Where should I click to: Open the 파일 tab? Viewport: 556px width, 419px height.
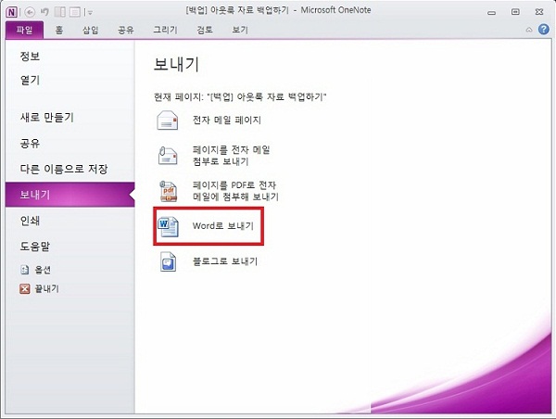point(24,31)
